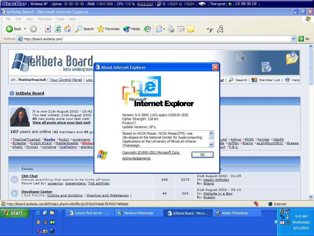Viewport: 314px width, 236px height.
Task: Click the ieXbeta Board breadcrumb link
Action: point(30,93)
